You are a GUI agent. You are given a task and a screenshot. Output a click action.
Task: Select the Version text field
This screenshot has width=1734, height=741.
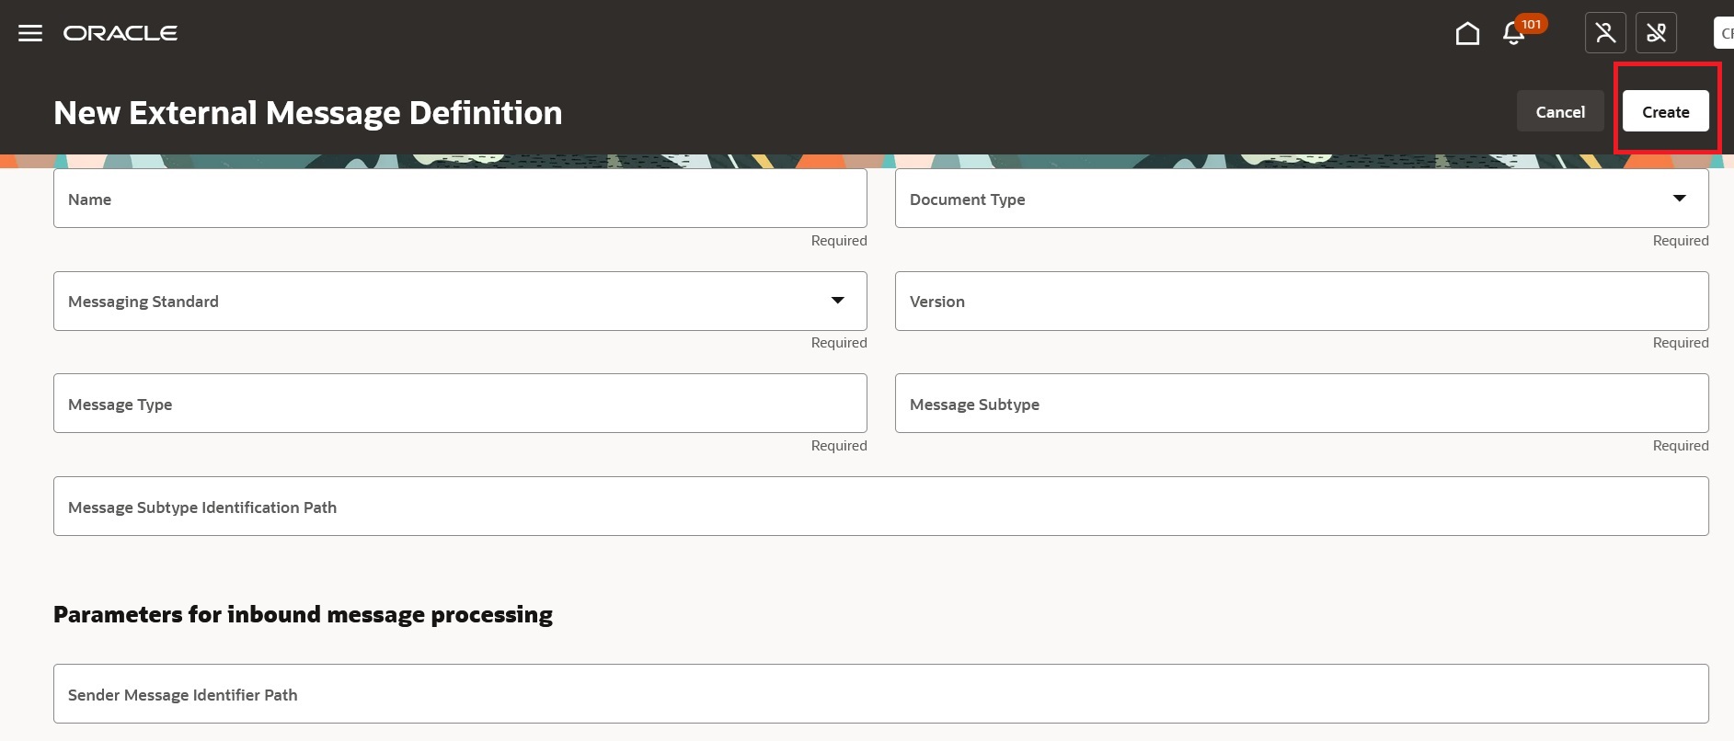[x=1302, y=301]
